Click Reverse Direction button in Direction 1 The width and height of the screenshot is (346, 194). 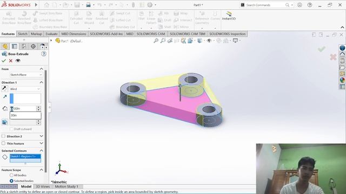(4, 89)
